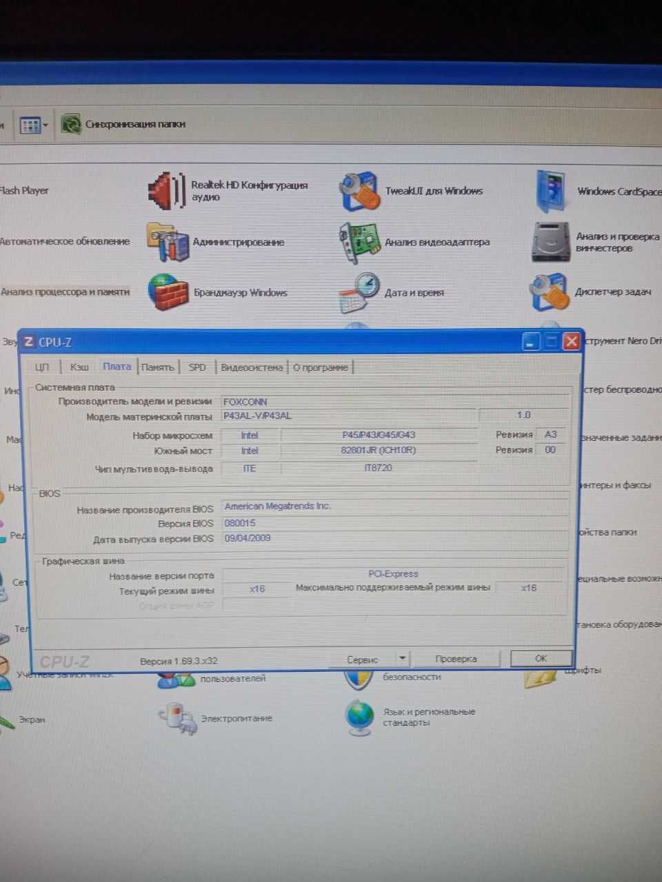This screenshot has width=662, height=882.
Task: Click the BIOS version value 080015
Action: pyautogui.click(x=396, y=524)
